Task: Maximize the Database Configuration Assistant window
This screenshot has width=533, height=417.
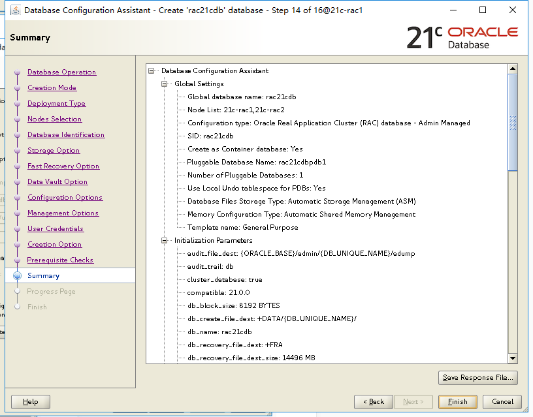Action: [x=482, y=10]
